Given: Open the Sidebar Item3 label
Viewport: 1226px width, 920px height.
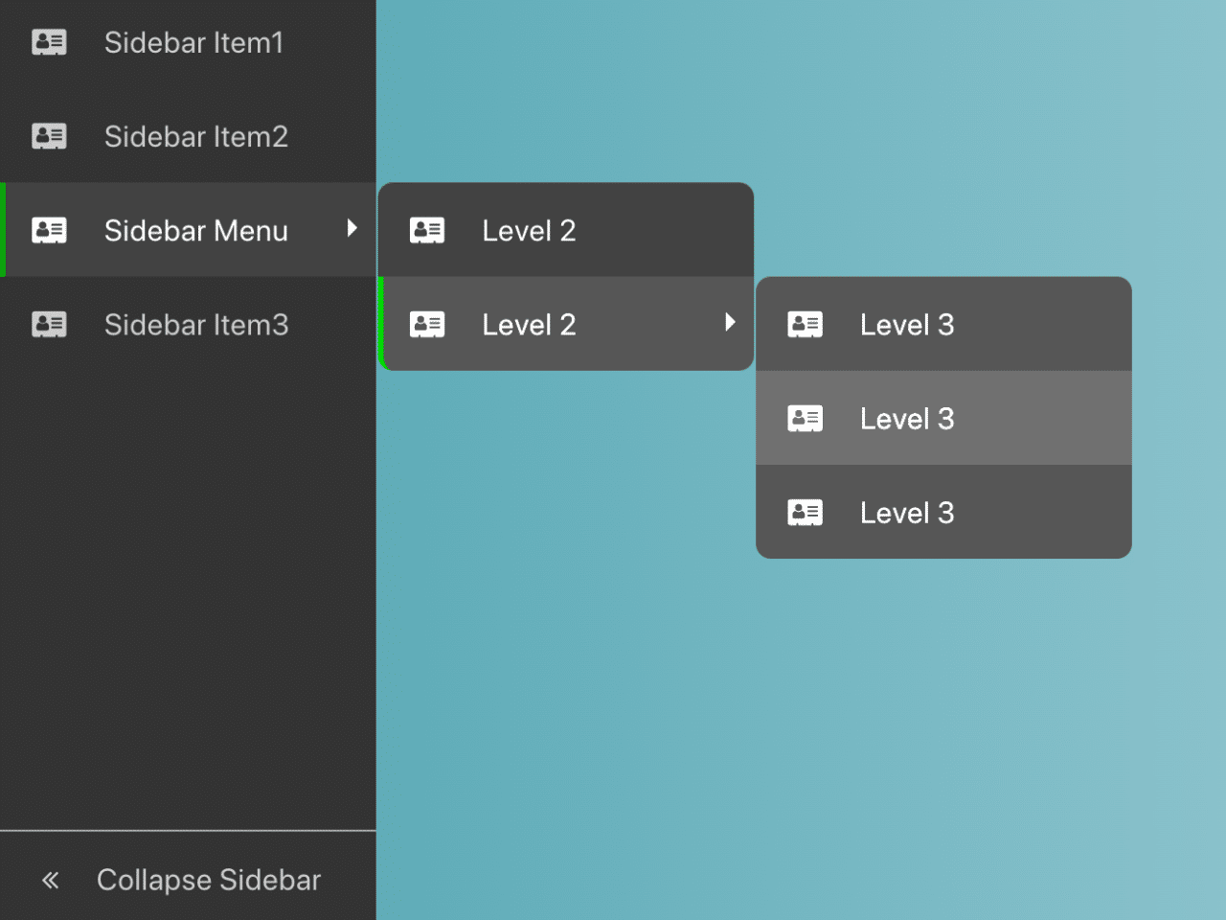Looking at the screenshot, I should click(x=195, y=325).
